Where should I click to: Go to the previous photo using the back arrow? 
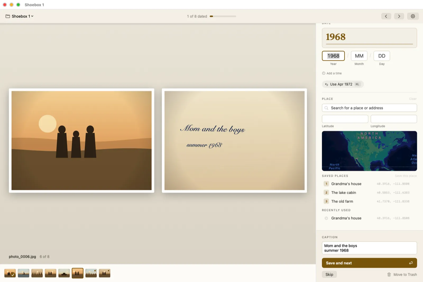point(386,16)
